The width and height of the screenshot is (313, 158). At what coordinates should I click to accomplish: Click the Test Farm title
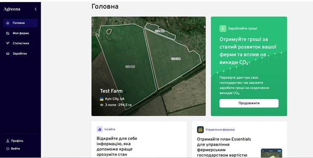click(111, 91)
